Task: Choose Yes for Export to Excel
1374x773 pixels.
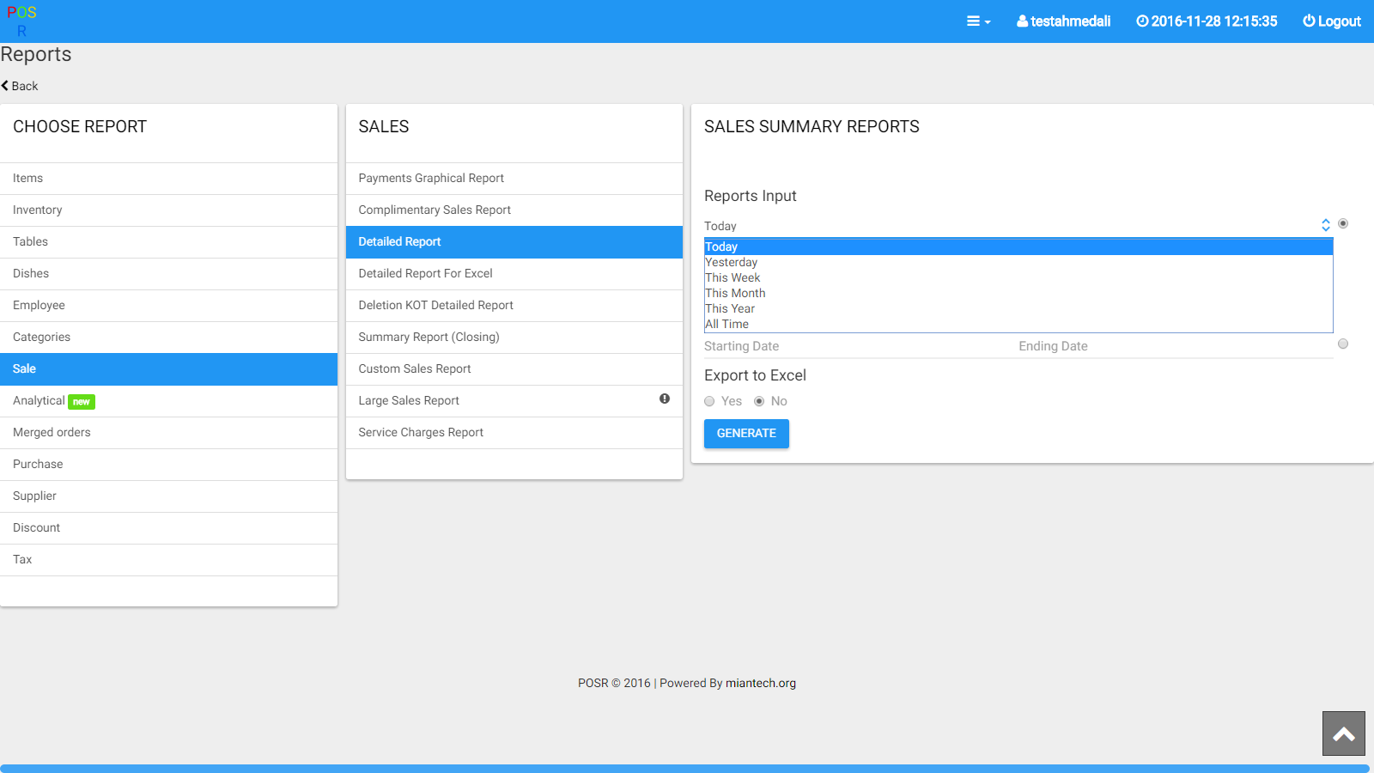Action: (709, 401)
